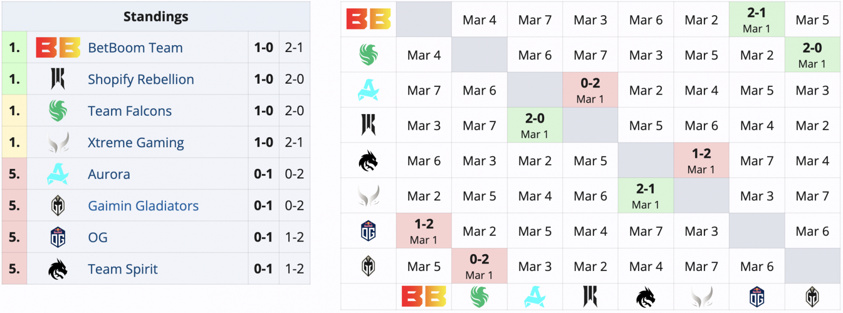Click the Gaimin Gladiators logo in the crosstable's bottom row

tap(812, 297)
